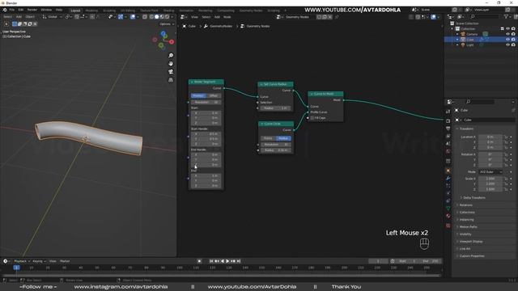
Task: Open the World properties tab icon
Action: coord(448,152)
